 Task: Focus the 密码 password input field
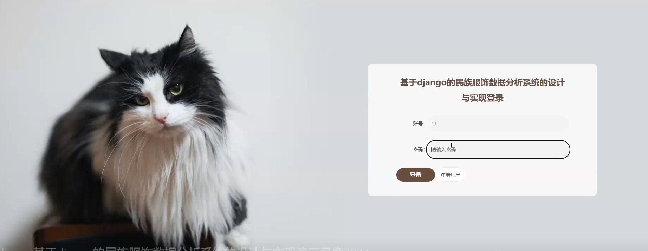[x=498, y=150]
